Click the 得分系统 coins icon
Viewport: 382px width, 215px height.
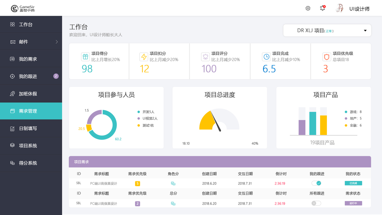13,163
